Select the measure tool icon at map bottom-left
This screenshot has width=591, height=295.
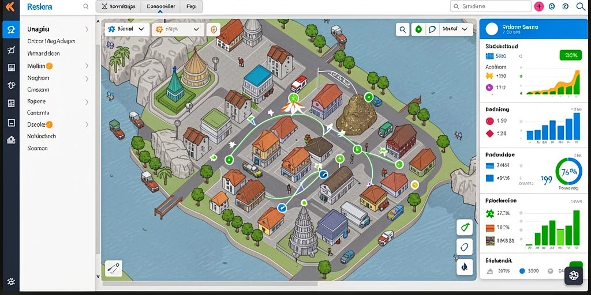[113, 268]
